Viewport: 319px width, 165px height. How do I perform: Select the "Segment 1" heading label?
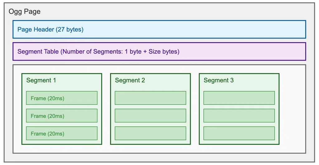(x=41, y=80)
